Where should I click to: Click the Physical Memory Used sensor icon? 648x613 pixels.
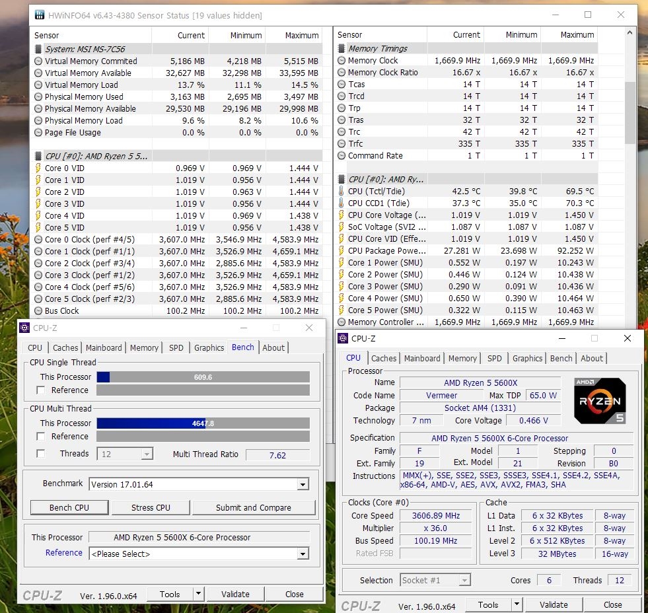point(38,96)
